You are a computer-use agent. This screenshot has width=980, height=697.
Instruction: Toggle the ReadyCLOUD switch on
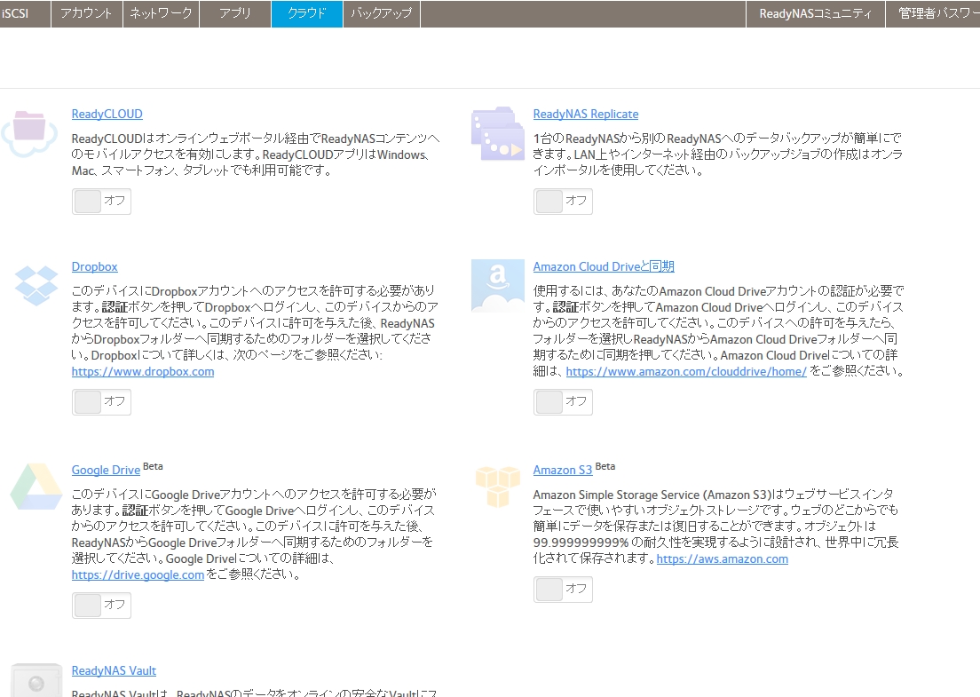(101, 202)
